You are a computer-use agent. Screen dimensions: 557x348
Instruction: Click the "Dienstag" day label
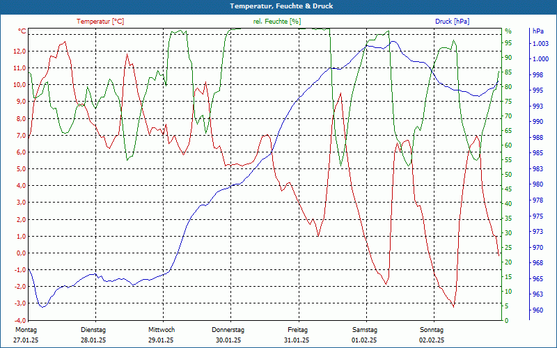93,330
